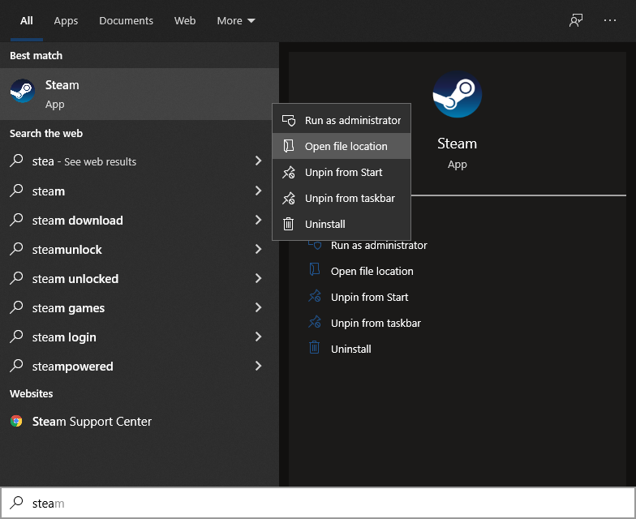This screenshot has width=636, height=519.
Task: Expand the More dropdown in the filter tabs
Action: click(236, 21)
